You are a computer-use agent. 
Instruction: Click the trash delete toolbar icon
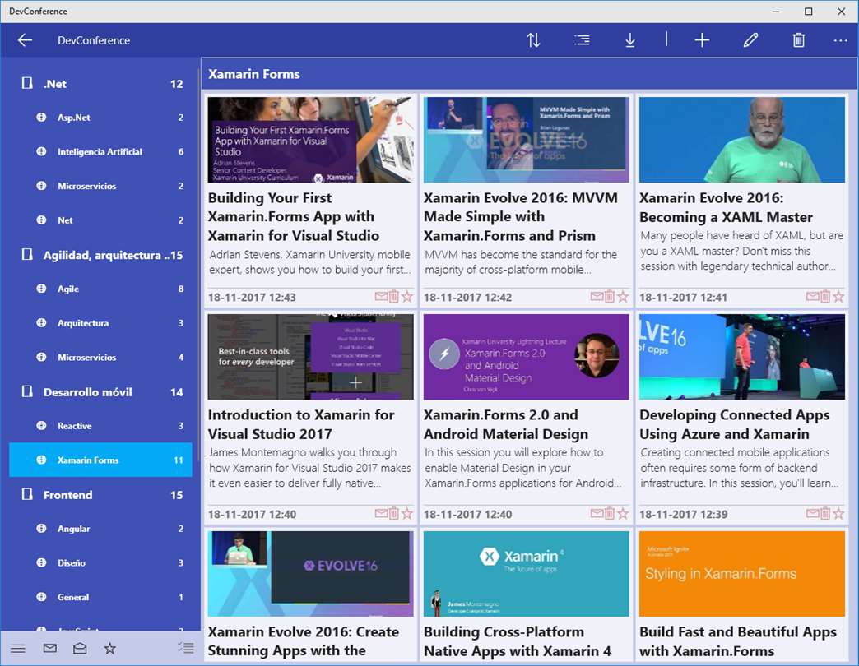click(x=799, y=40)
